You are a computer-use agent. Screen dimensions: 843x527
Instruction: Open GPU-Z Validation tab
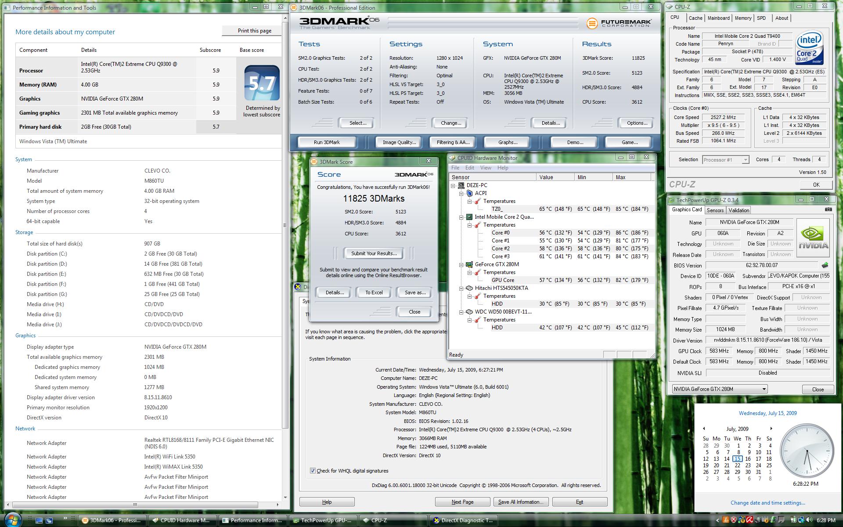(x=739, y=210)
